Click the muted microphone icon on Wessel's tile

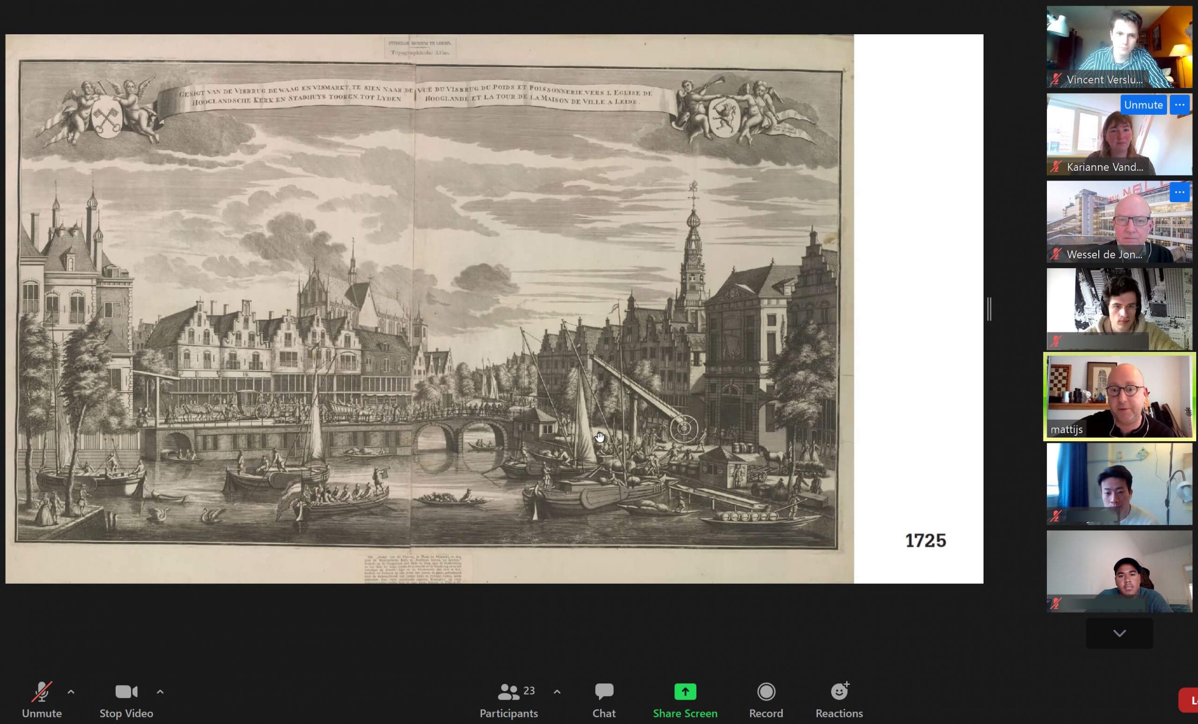pyautogui.click(x=1056, y=254)
